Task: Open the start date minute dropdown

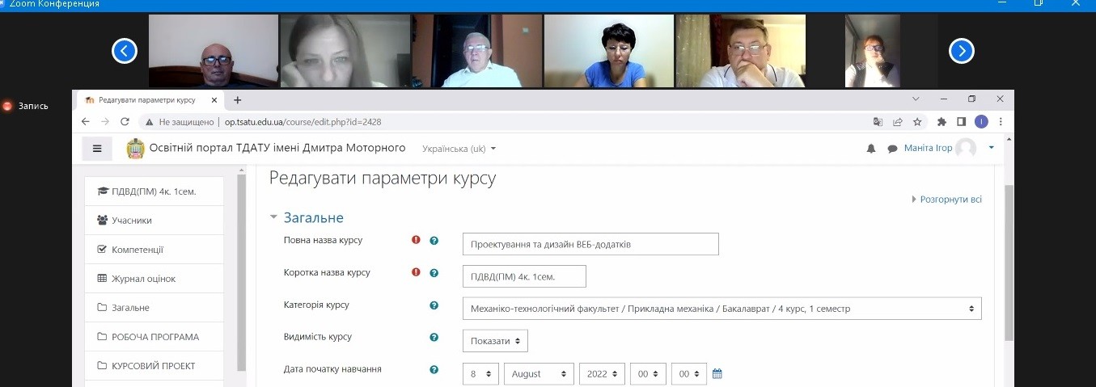Action: pos(689,374)
